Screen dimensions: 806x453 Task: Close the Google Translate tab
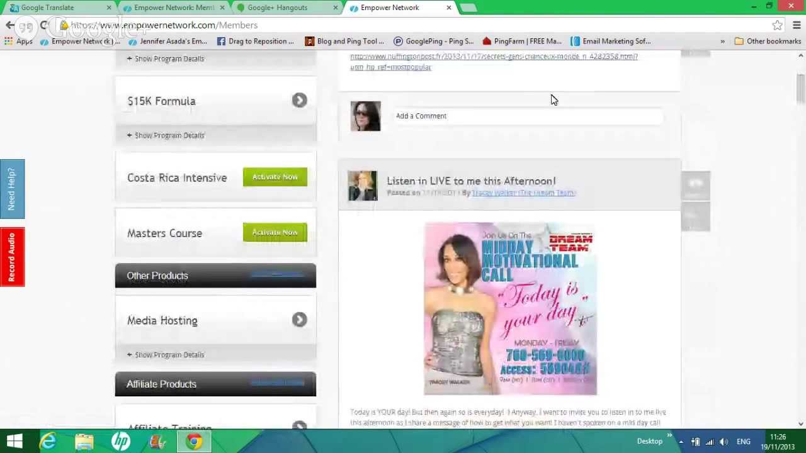[109, 8]
